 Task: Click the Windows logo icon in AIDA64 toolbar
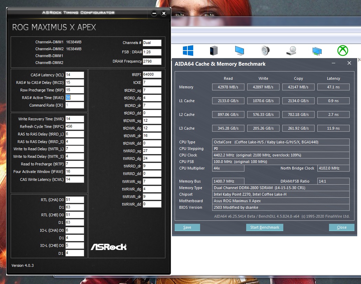pyautogui.click(x=188, y=51)
